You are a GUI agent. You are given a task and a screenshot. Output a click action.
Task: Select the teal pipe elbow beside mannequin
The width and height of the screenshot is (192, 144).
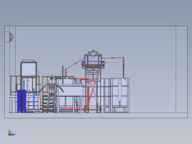pos(57,78)
